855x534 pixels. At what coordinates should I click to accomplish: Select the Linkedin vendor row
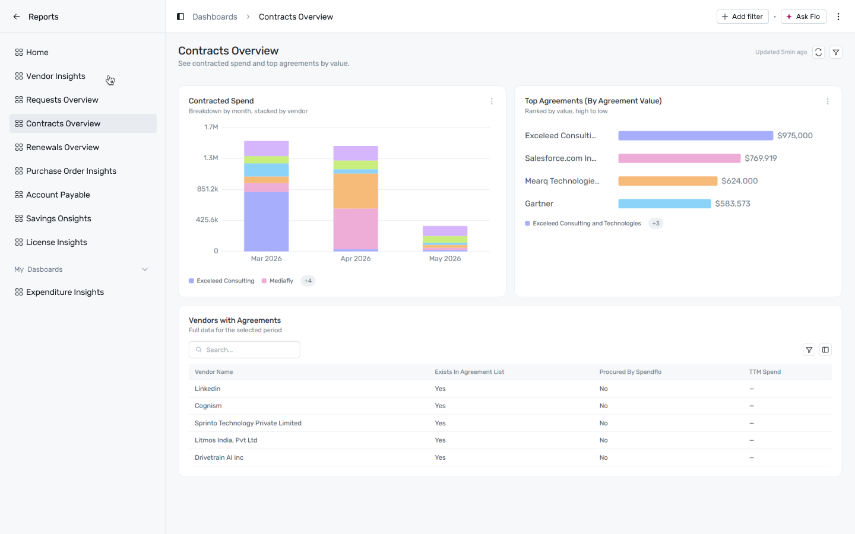point(510,389)
